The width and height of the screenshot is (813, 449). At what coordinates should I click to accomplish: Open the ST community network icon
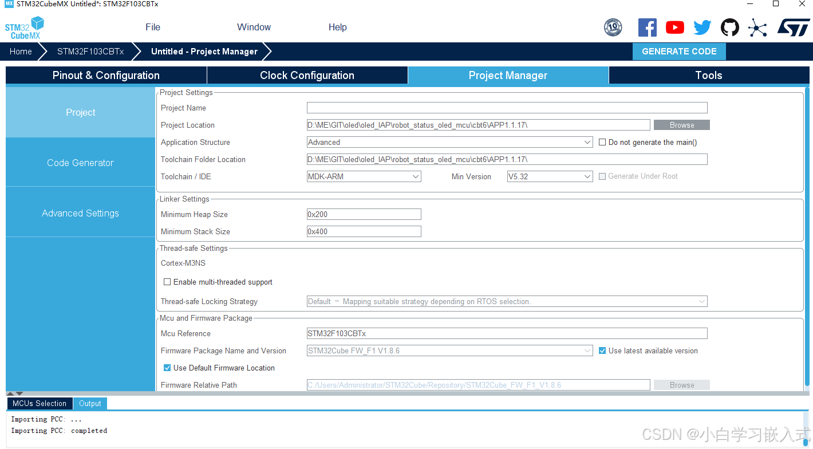tap(757, 27)
